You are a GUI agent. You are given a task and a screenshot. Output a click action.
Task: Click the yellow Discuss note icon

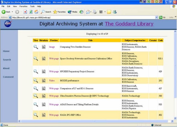(109, 12)
